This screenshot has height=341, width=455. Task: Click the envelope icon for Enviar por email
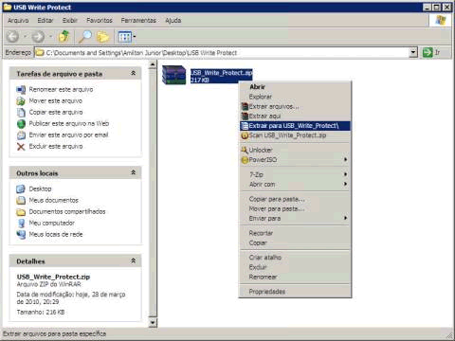click(21, 135)
